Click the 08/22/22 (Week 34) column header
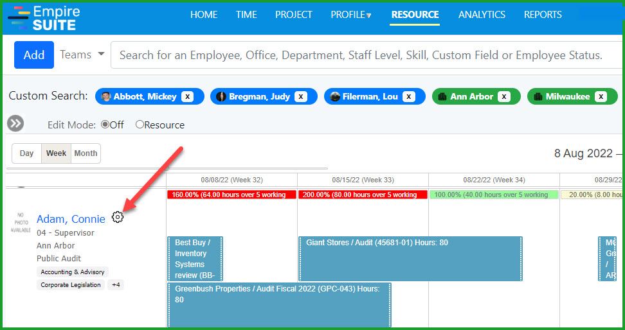Image resolution: width=625 pixels, height=330 pixels. pyautogui.click(x=494, y=180)
